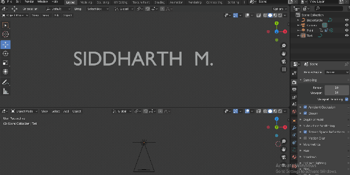Switch to the Shading workspace tab
The width and height of the screenshot is (350, 175).
(160, 3)
